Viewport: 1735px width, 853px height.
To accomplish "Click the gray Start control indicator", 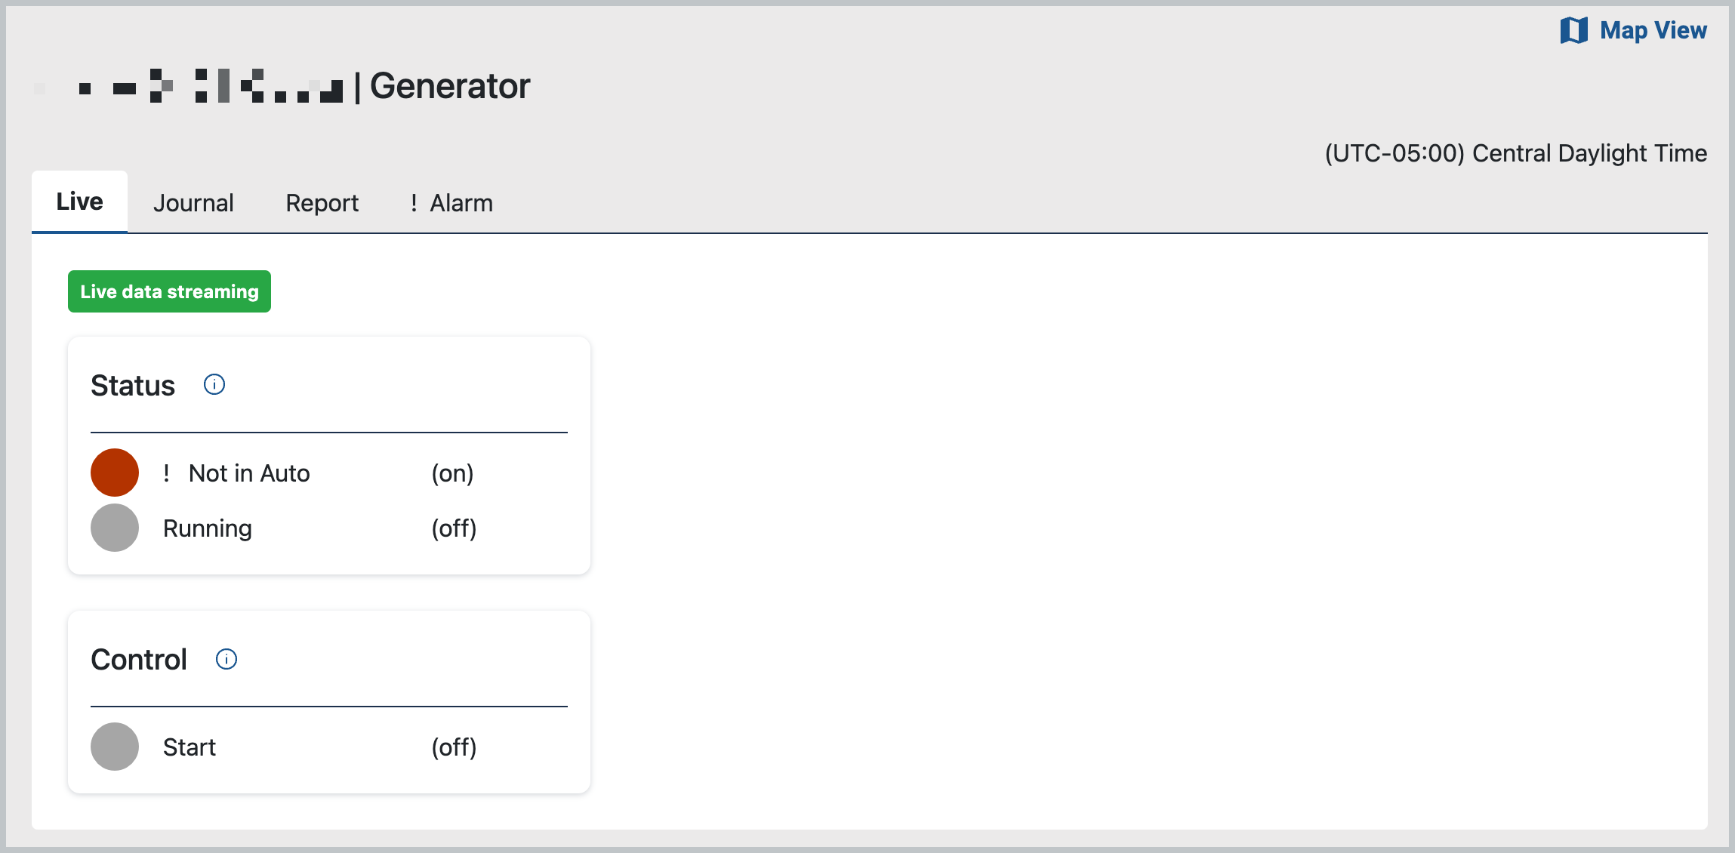I will (x=115, y=747).
